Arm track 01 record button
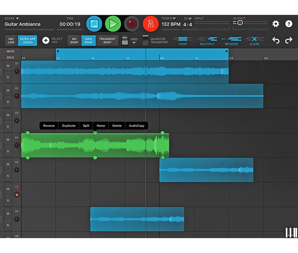Image resolution: width=298 pixels, height=253 pixels. pos(17,71)
